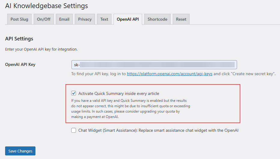This screenshot has height=159, width=280.
Task: Enable the Chat Widget Smart Assistance checkbox
Action: point(74,130)
